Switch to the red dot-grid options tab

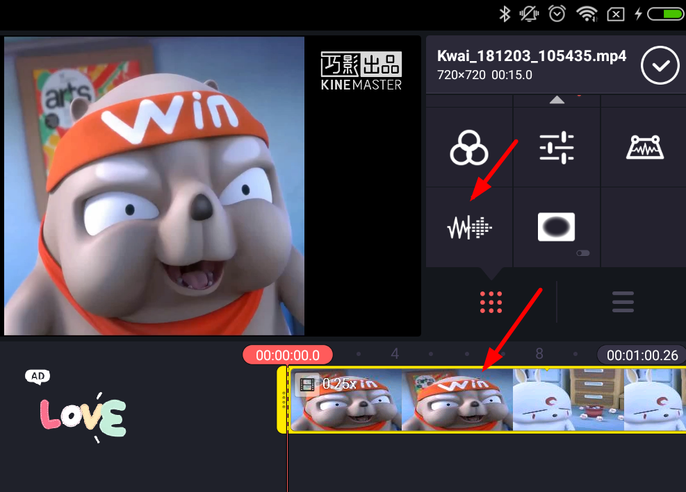(x=491, y=302)
